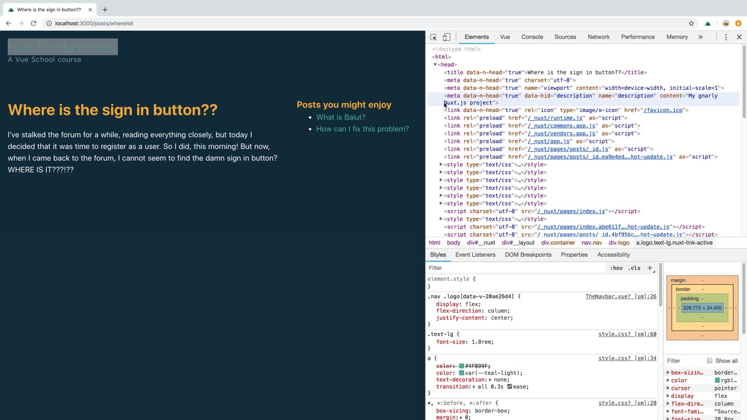Screen dimensions: 747x420
Task: Select nav.nav in the breadcrumb
Action: pyautogui.click(x=592, y=243)
